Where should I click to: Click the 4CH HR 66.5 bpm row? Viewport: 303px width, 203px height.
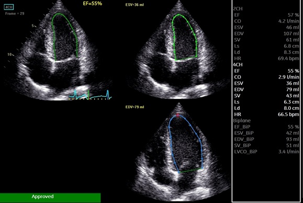[266, 115]
